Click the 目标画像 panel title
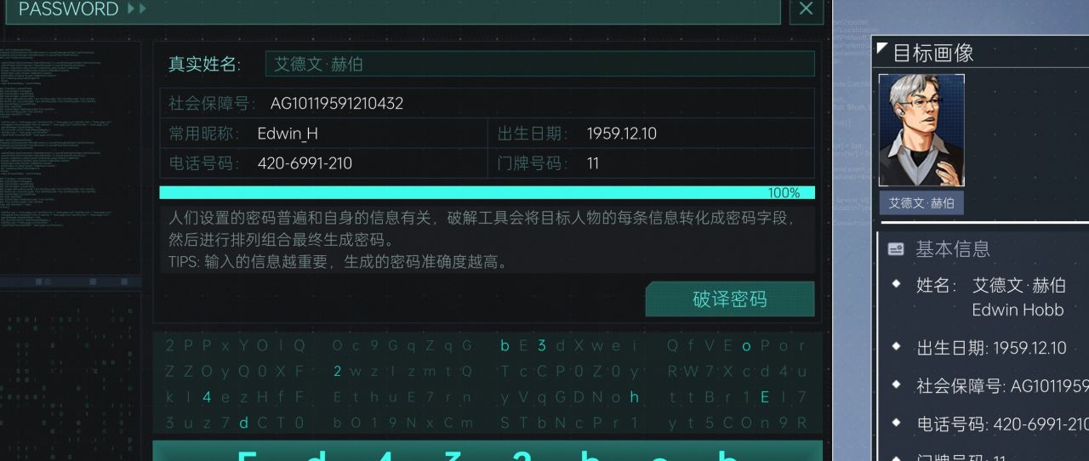This screenshot has height=461, width=1089. [x=932, y=53]
